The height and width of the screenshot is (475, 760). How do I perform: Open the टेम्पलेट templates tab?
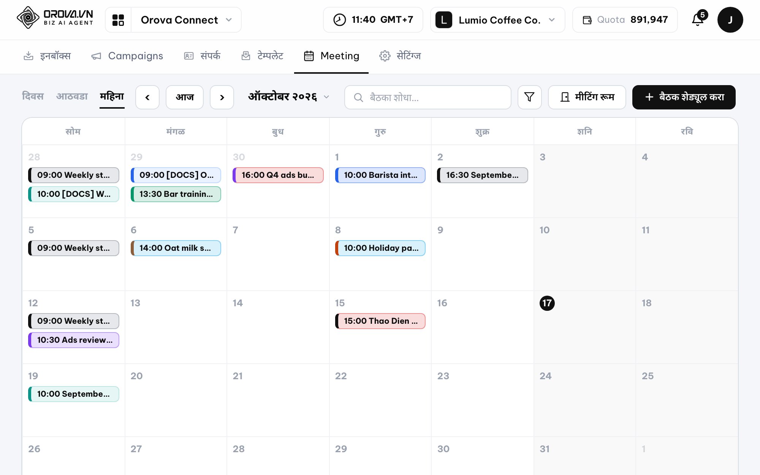tap(262, 56)
